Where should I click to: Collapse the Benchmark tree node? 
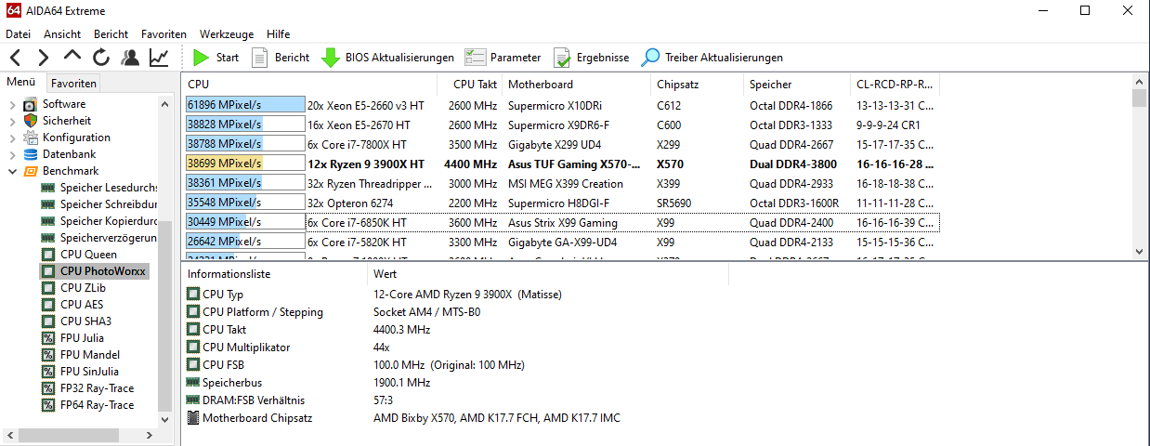12,171
